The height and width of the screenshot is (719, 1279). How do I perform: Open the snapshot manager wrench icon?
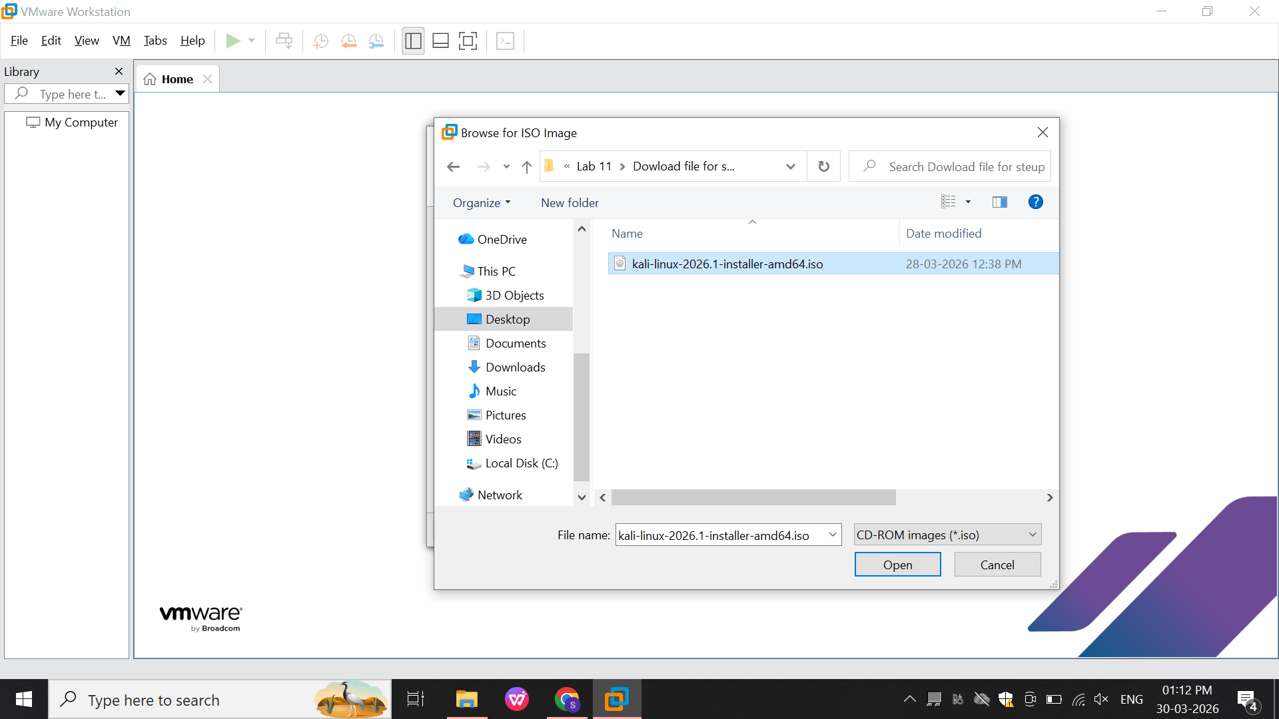376,41
